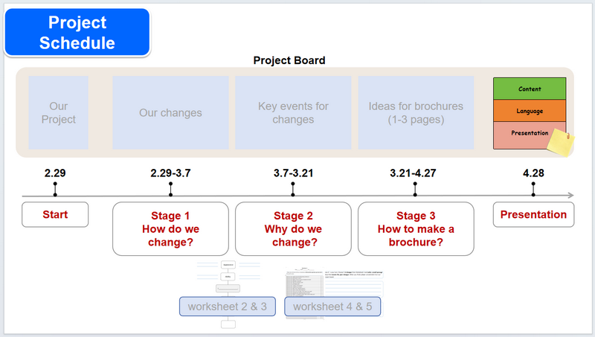Pick the pink Presentation swatch
The height and width of the screenshot is (337, 595).
[525, 135]
